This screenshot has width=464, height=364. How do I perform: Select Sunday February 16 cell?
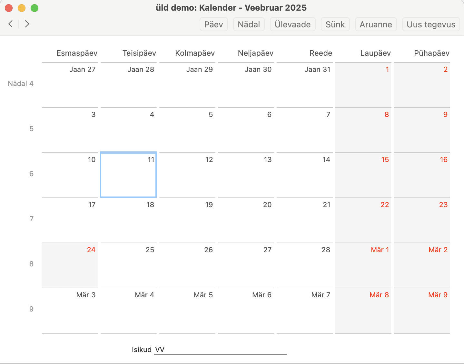(x=422, y=175)
